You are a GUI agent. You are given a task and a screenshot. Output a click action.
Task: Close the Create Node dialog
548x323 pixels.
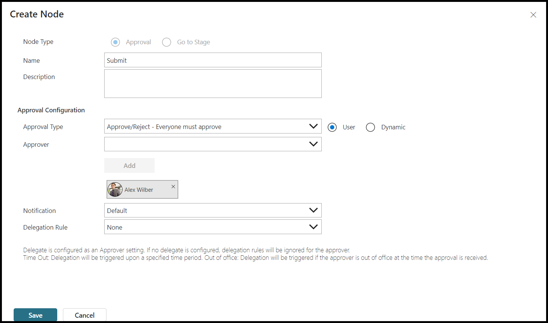[533, 15]
